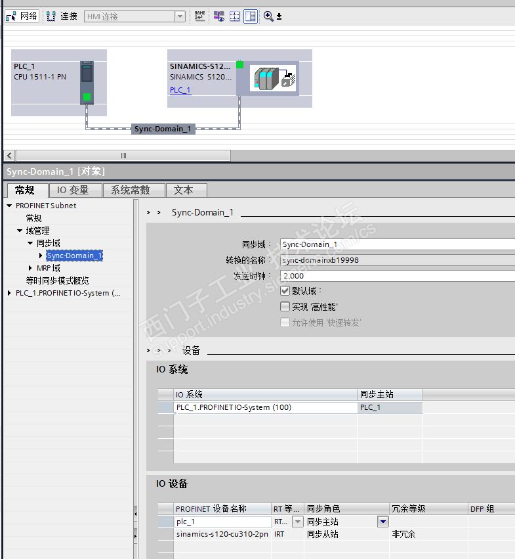
Task: Click the 网络 (Network) toolbar button
Action: tap(22, 16)
